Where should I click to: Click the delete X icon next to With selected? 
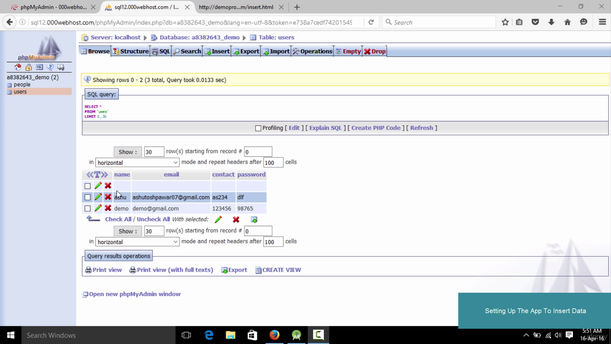(236, 219)
